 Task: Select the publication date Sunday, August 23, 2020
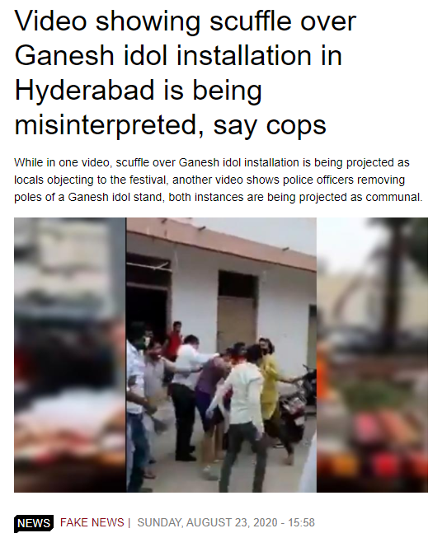[x=210, y=522]
